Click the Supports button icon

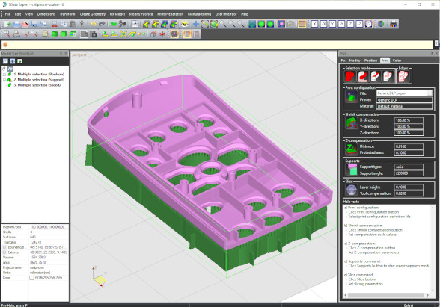pos(351,170)
